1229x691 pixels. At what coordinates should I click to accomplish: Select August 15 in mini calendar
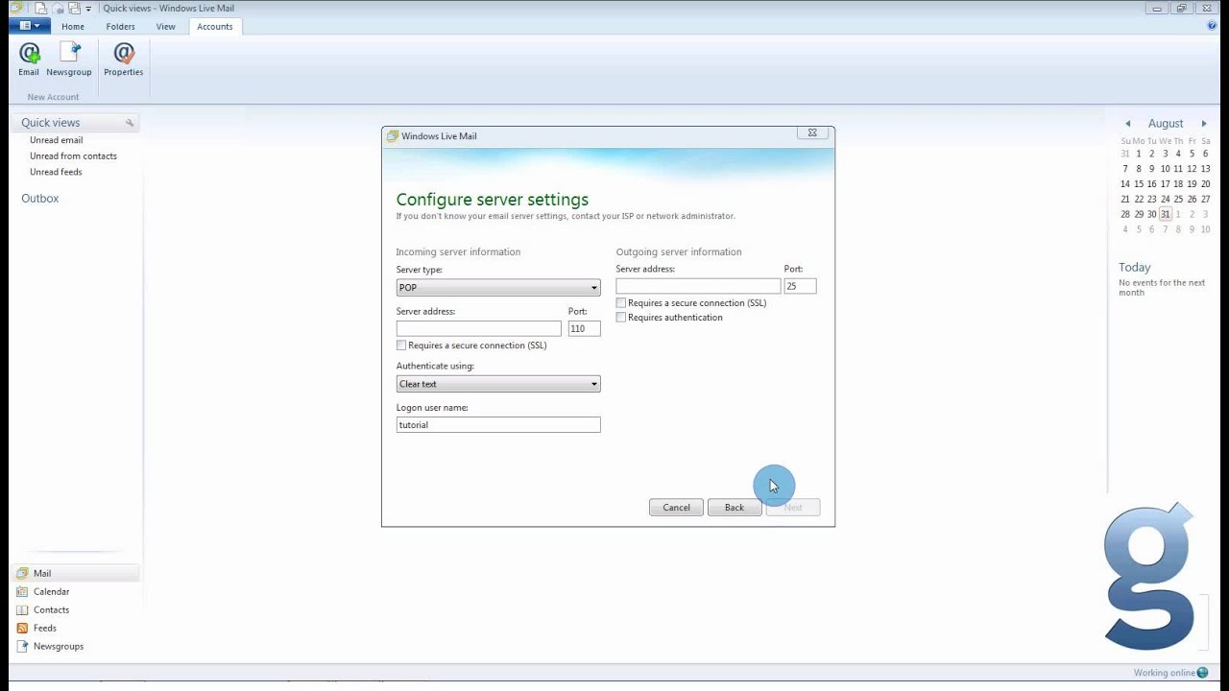[x=1139, y=184]
